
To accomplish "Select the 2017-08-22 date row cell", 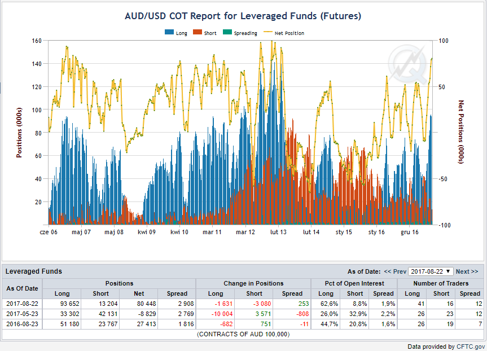I will [22, 304].
